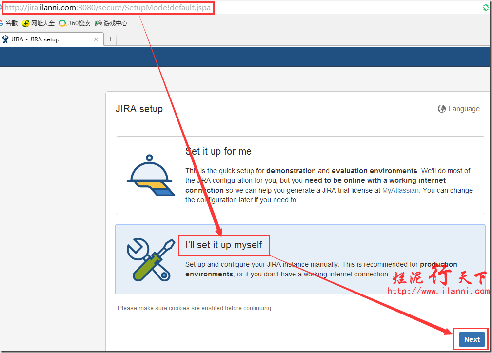
Task: Open the 网址大全 bookmark
Action: 39,23
